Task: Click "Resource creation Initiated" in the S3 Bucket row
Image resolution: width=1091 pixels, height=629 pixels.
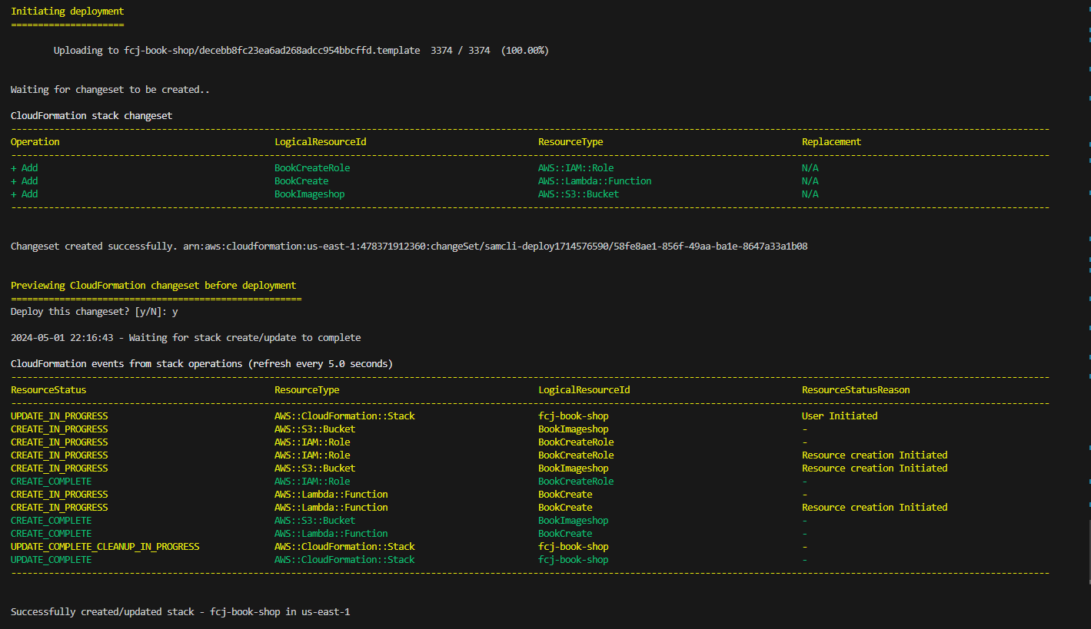Action: pyautogui.click(x=874, y=468)
